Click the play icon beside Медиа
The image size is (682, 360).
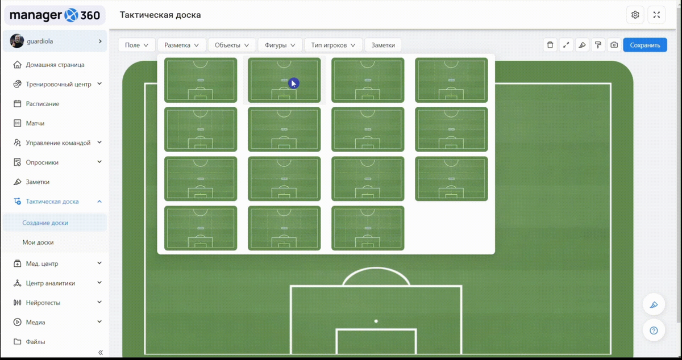tap(17, 322)
